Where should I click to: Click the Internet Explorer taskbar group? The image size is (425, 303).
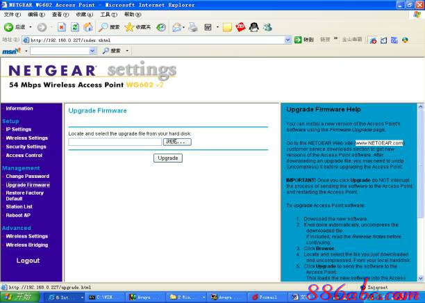point(65,297)
